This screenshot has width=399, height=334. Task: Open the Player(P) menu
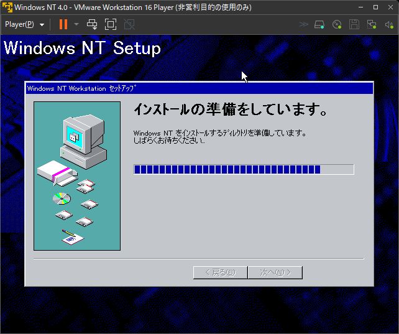tap(24, 24)
